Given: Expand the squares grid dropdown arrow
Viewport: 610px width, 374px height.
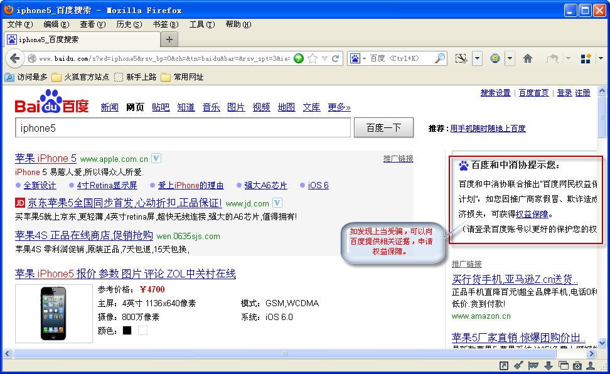Looking at the screenshot, I should (x=601, y=59).
